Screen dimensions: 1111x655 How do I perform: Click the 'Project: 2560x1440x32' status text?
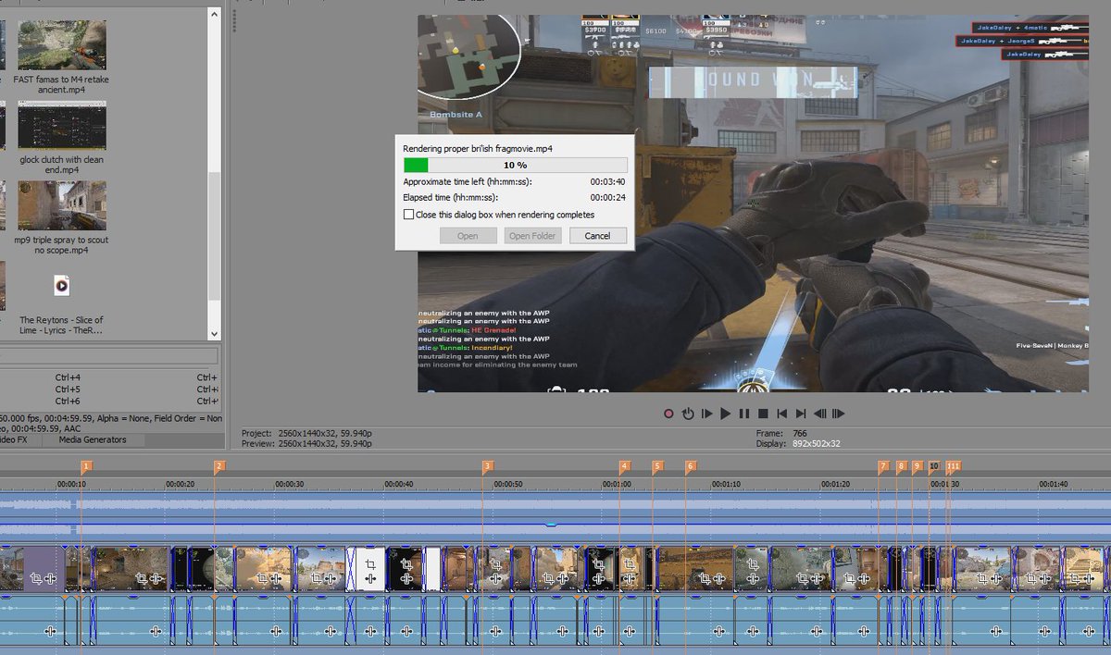click(306, 433)
